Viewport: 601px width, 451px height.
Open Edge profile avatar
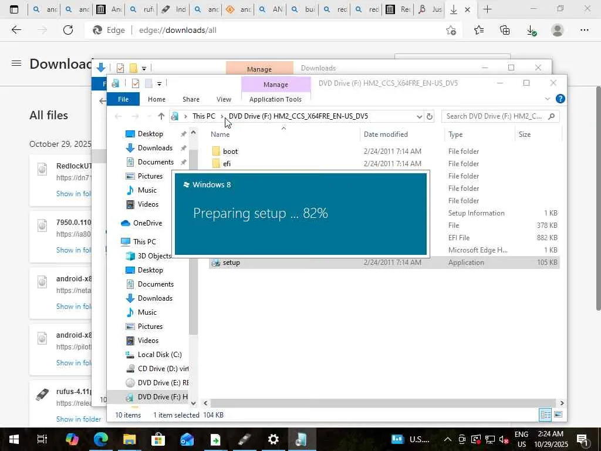click(x=558, y=30)
